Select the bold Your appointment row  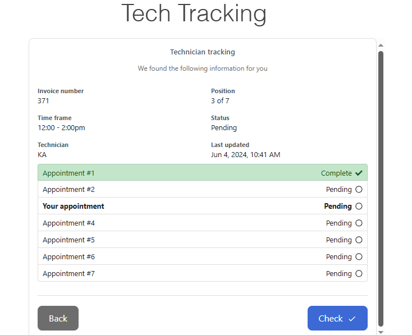point(74,206)
